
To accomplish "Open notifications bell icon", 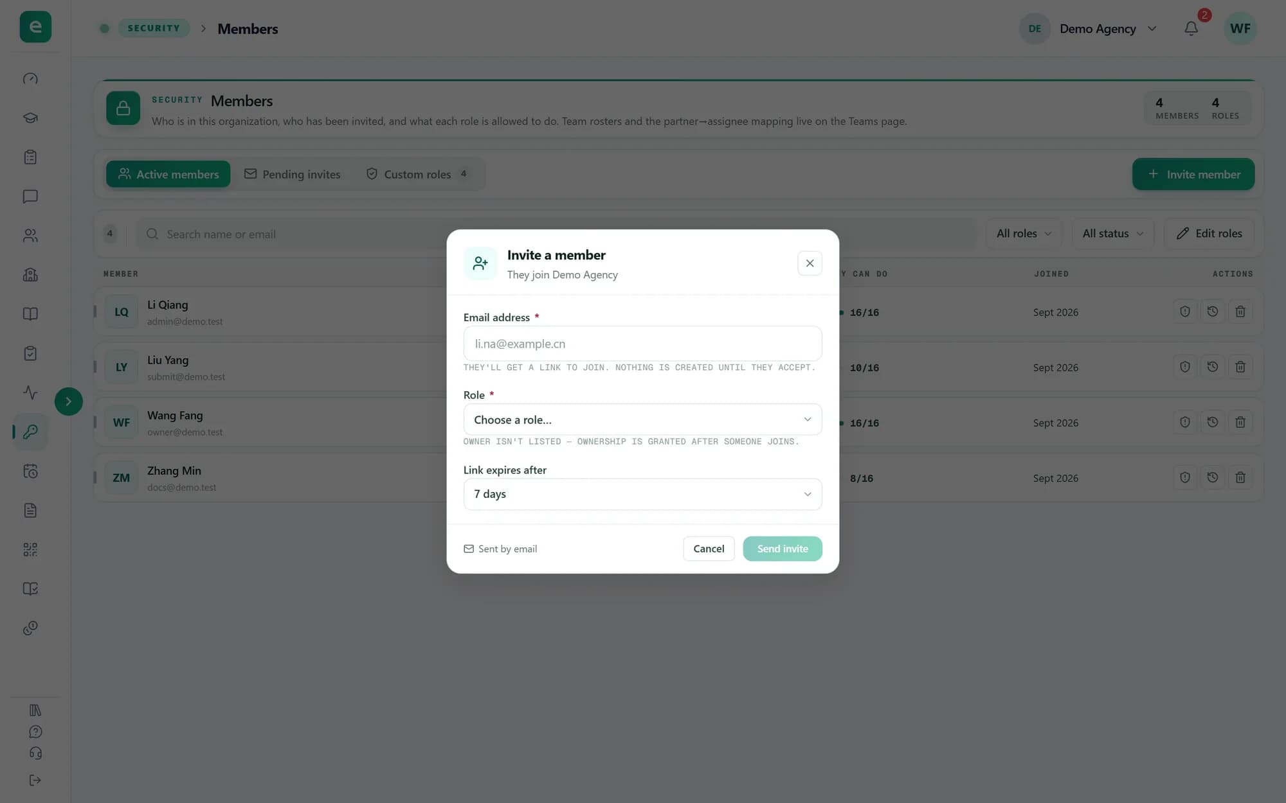I will point(1191,28).
